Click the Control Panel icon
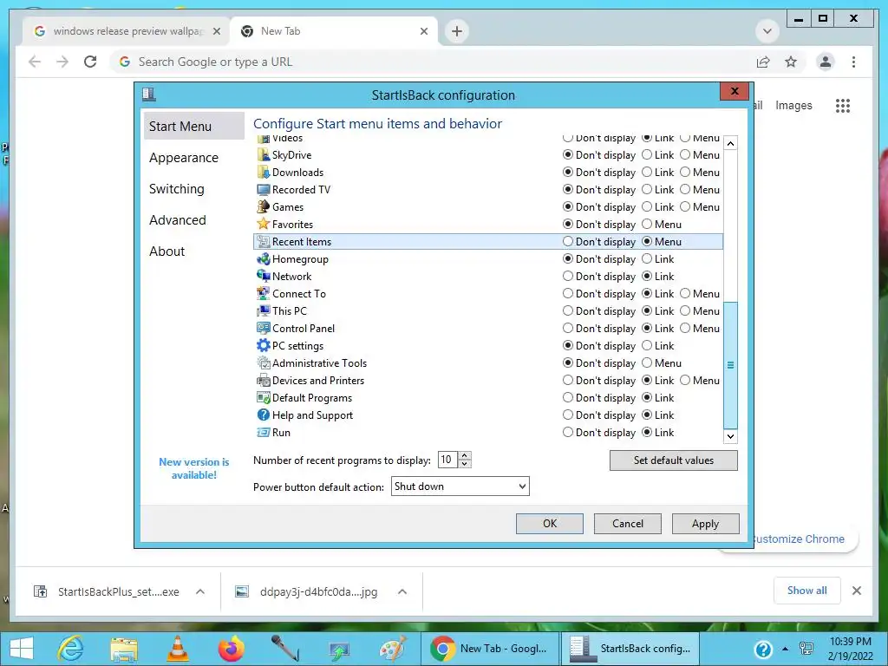 coord(264,329)
